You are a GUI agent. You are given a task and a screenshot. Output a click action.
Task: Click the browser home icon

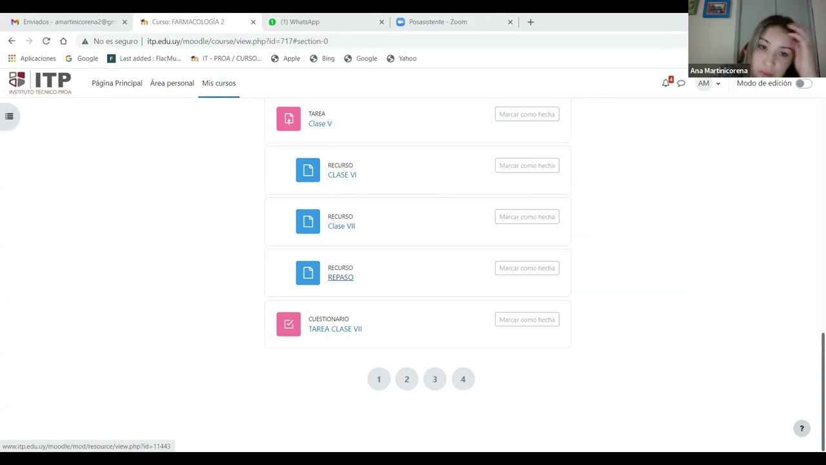tap(63, 41)
